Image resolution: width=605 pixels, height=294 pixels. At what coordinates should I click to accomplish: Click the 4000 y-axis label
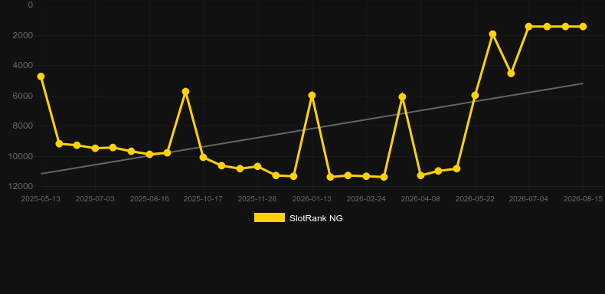(23, 65)
